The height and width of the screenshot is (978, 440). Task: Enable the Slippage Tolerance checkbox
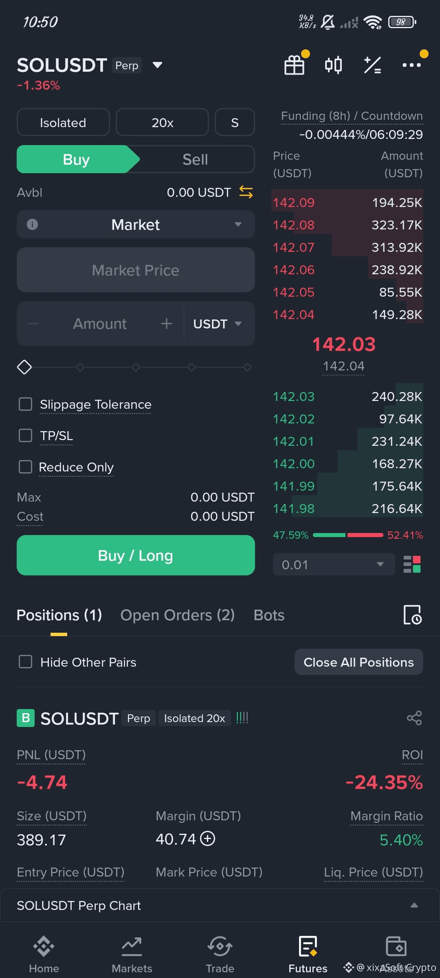[26, 404]
